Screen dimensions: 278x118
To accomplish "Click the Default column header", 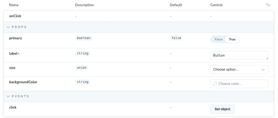I will tap(176, 5).
